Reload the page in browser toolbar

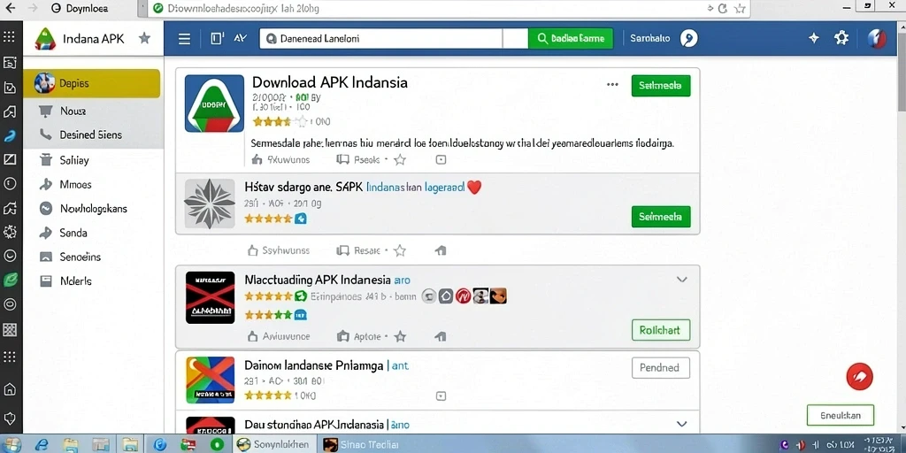[x=722, y=8]
